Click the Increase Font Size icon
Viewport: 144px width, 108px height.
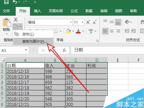pos(88,22)
